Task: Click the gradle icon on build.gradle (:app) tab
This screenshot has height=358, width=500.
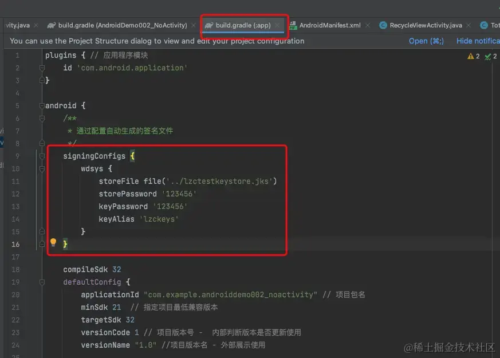Action: [209, 25]
